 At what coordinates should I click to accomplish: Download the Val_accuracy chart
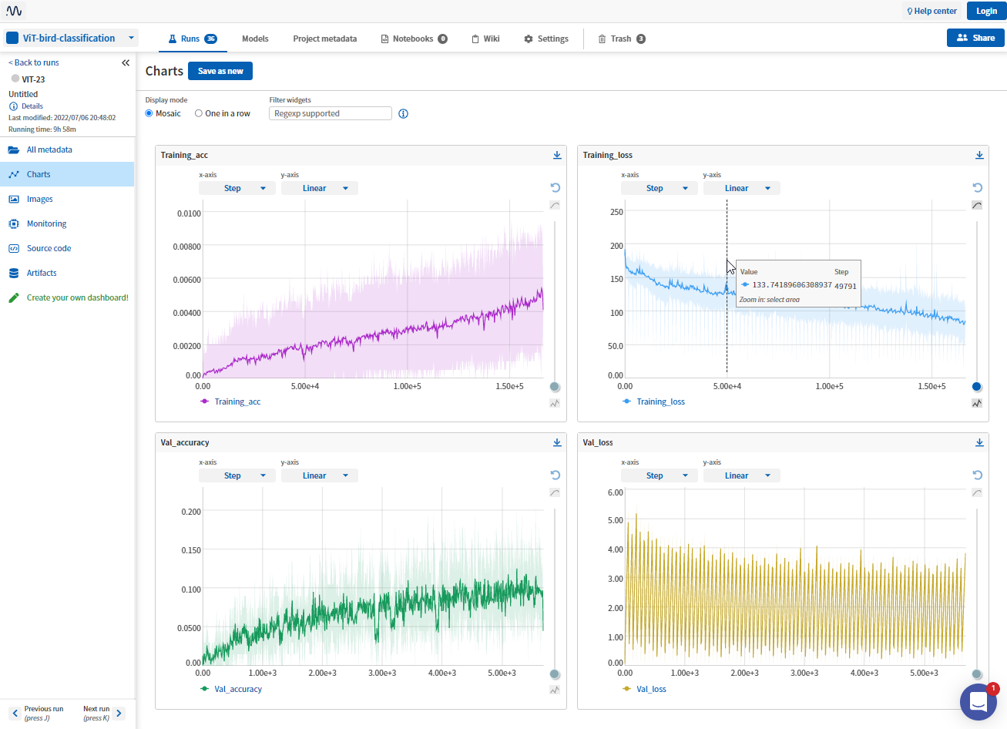[557, 442]
